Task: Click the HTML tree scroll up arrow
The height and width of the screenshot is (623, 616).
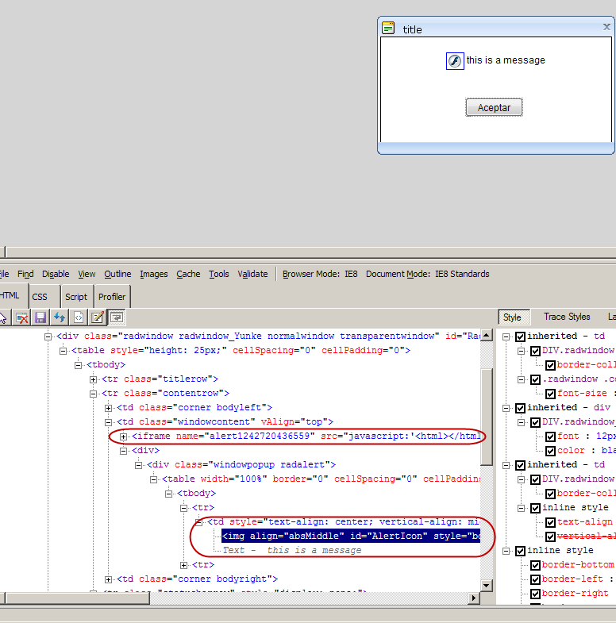Action: click(487, 336)
